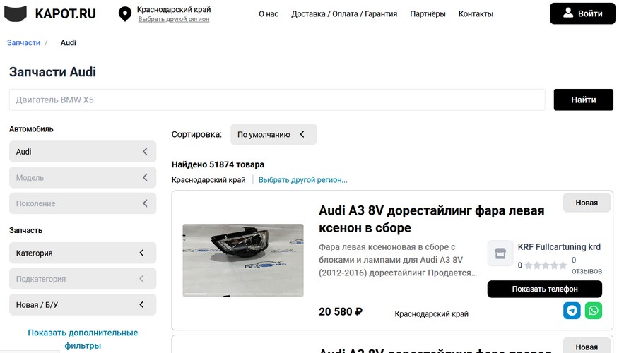Click the Краснодарский край text in header
This screenshot has width=636, height=353.
[174, 9]
